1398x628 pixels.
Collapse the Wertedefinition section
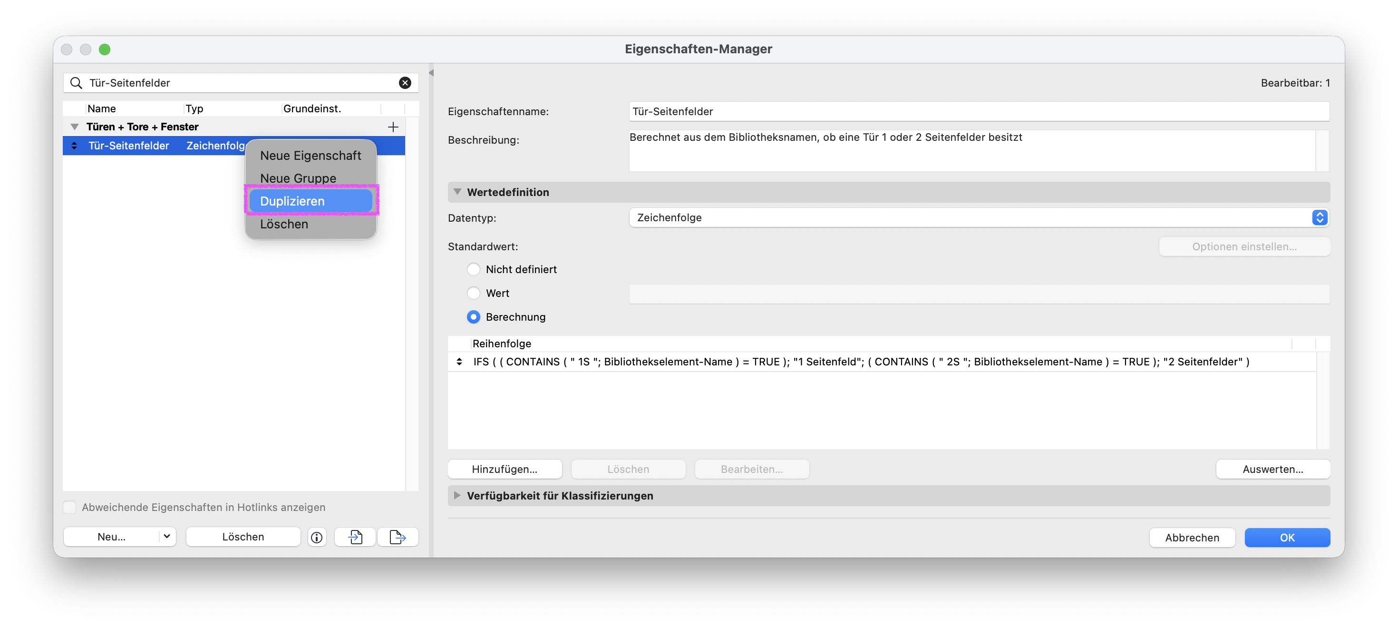point(457,192)
